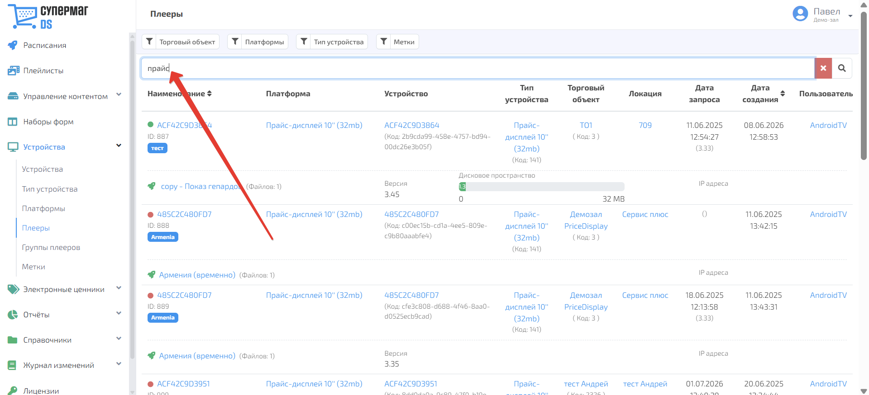Click the magnifier search button
Image resolution: width=869 pixels, height=395 pixels.
coord(842,68)
